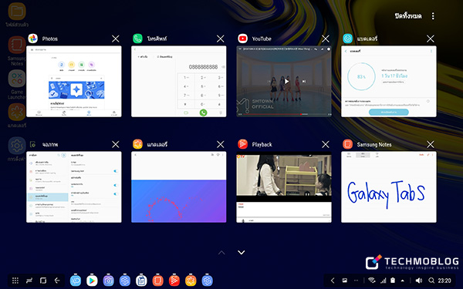Open the battery 83% card thumbnail
The image size is (463, 289).
(x=389, y=82)
